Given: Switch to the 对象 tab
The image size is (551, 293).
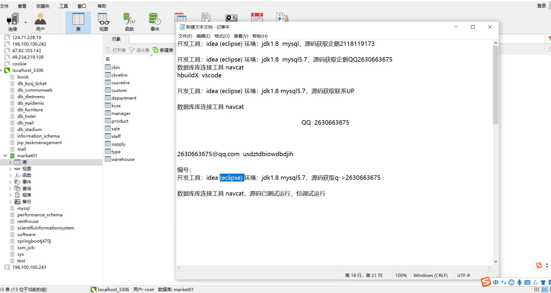Looking at the screenshot, I should (x=116, y=39).
